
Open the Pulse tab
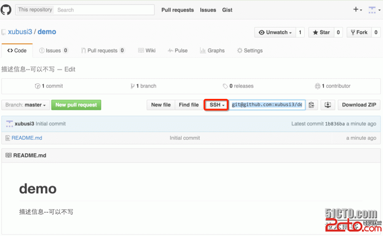click(177, 51)
